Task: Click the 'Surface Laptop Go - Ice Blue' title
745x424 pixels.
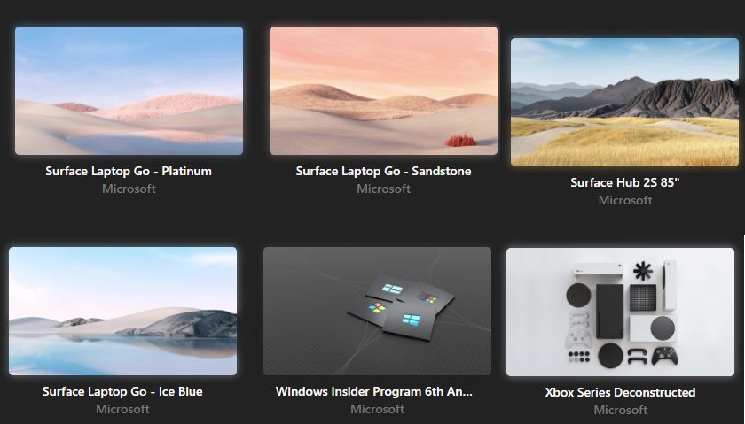Action: (x=122, y=392)
